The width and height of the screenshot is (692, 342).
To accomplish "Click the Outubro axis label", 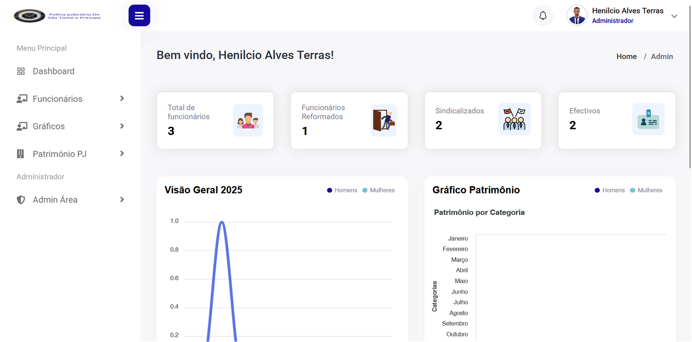I will coord(457,334).
